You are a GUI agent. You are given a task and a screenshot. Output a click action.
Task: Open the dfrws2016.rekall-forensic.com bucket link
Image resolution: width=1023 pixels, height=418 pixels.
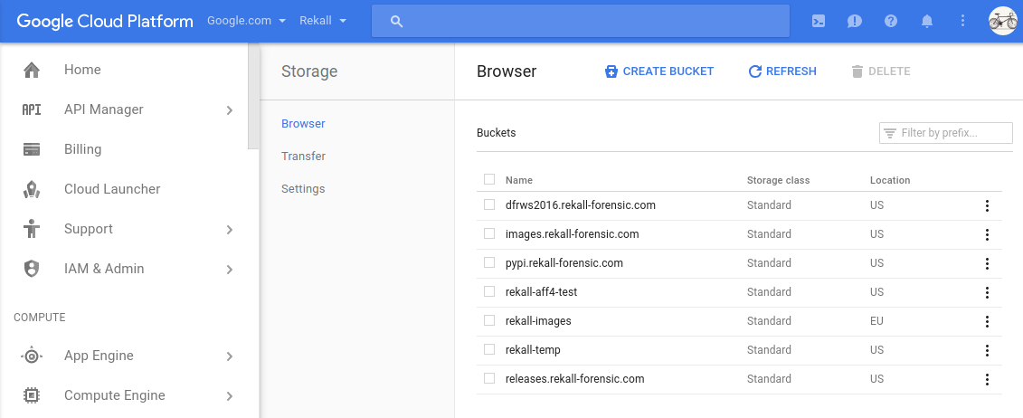tap(581, 204)
